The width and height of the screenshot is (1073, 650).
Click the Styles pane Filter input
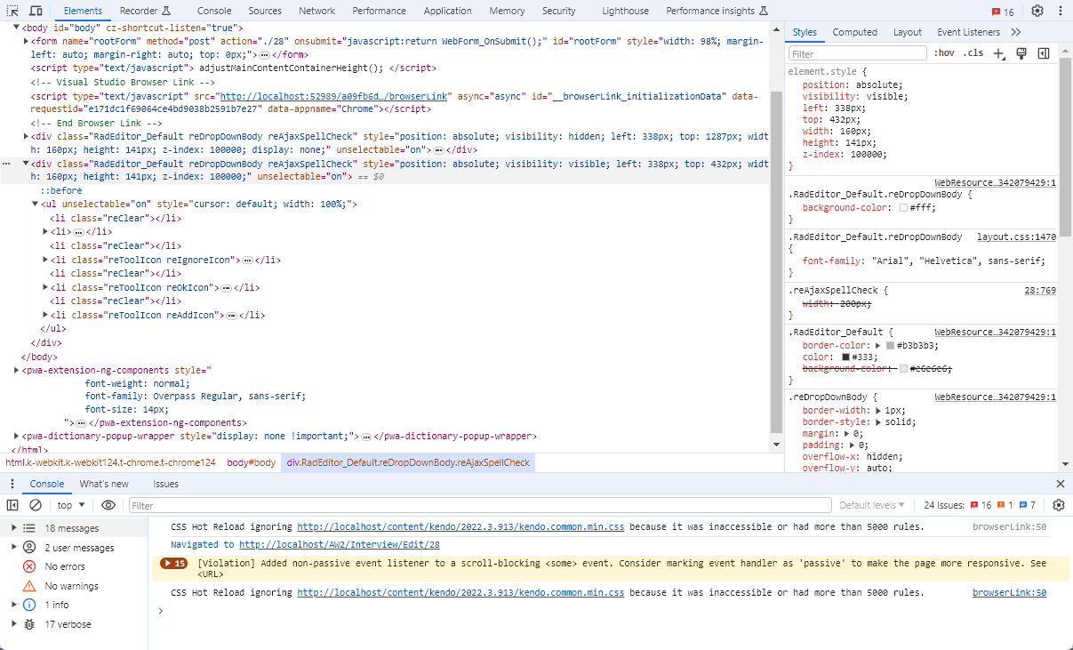[857, 53]
